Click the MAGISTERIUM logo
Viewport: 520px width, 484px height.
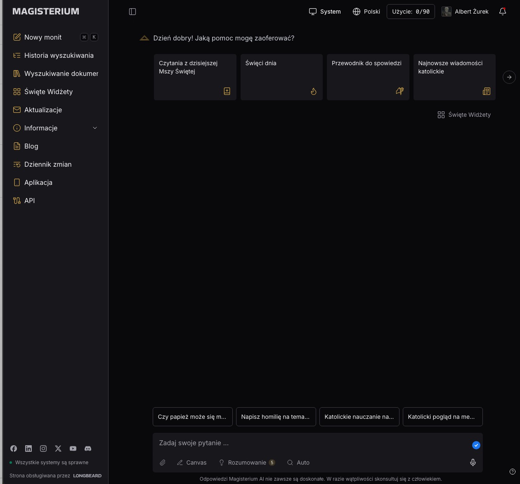pos(46,12)
